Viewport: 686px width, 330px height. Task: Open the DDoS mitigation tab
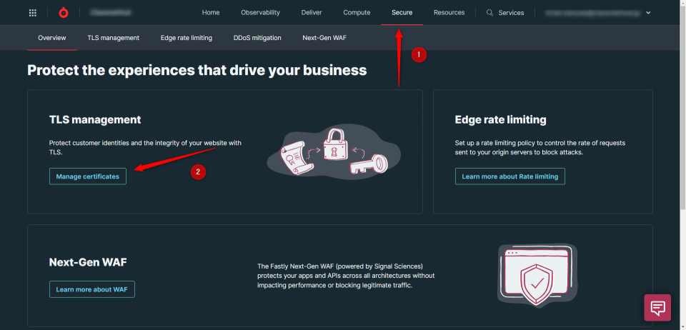(x=257, y=38)
